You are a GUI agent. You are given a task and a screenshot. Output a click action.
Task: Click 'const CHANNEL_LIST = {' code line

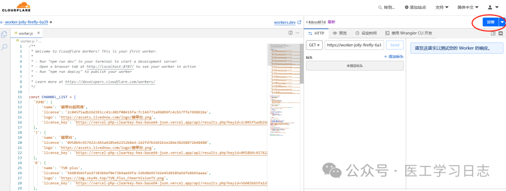click(52, 97)
